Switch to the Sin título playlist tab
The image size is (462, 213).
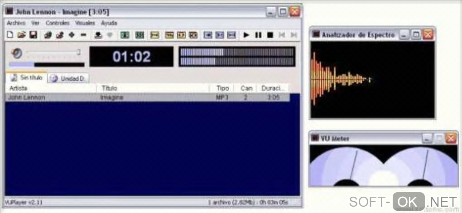click(27, 78)
